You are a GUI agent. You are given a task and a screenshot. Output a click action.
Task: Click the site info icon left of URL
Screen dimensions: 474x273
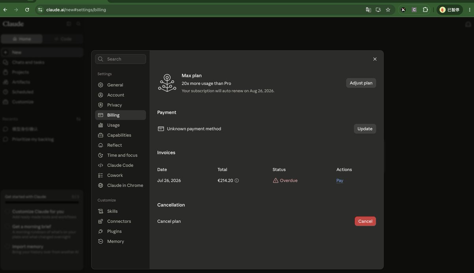click(40, 9)
